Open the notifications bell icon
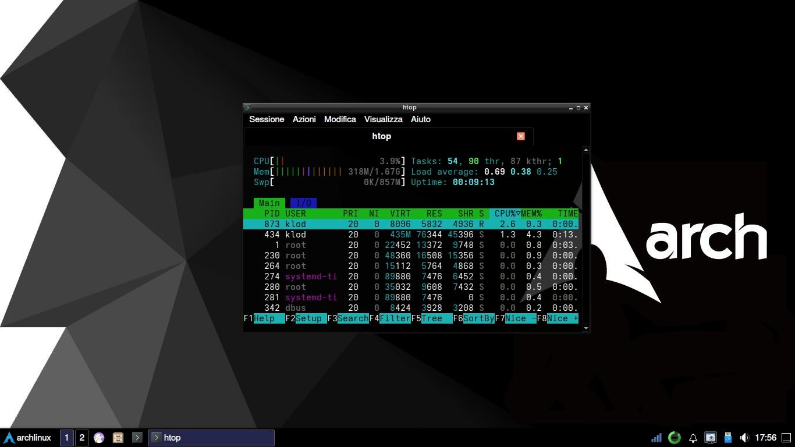The height and width of the screenshot is (447, 795). [x=693, y=438]
